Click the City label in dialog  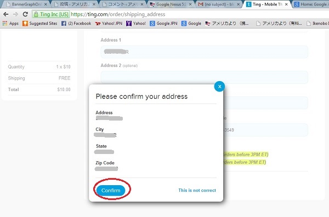(100, 129)
